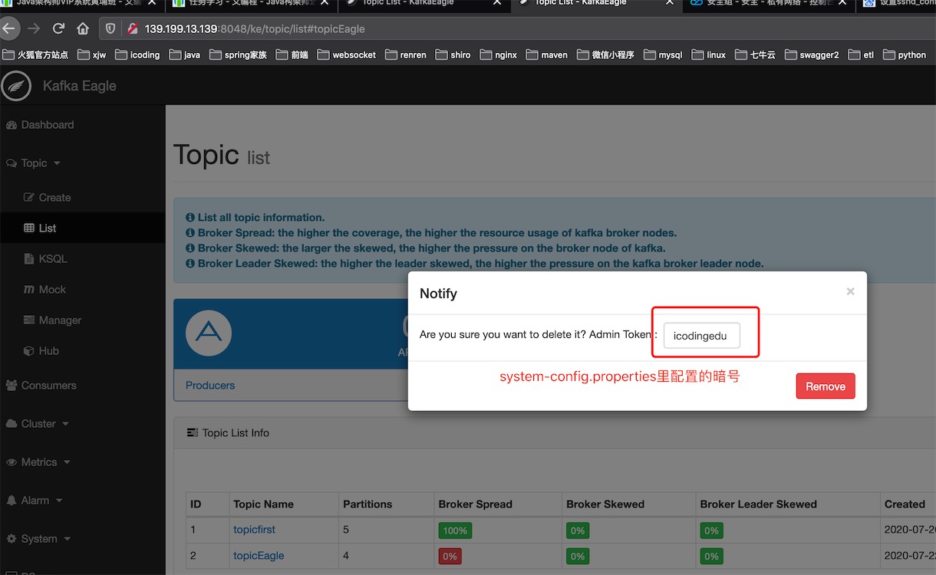
Task: Expand the Metrics sidebar menu
Action: tap(38, 462)
